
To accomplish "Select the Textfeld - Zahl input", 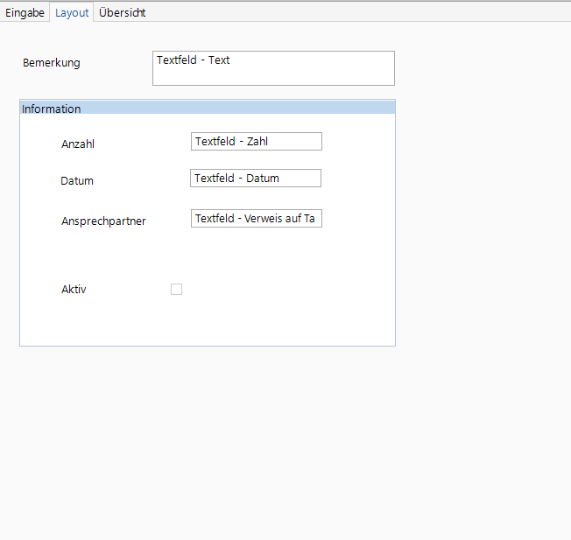I will [256, 142].
